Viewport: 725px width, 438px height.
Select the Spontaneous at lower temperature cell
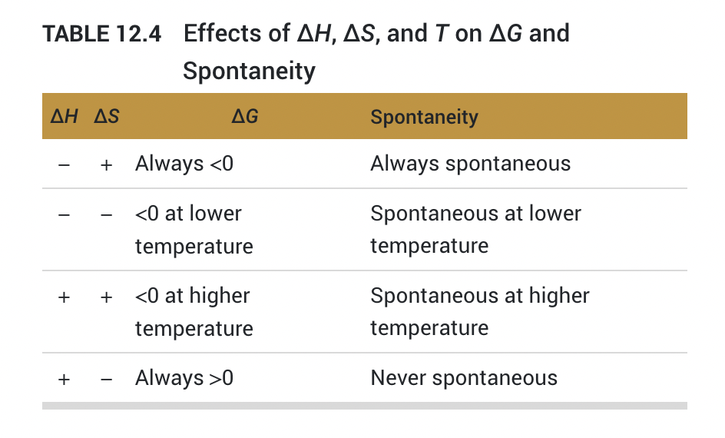[x=475, y=230]
